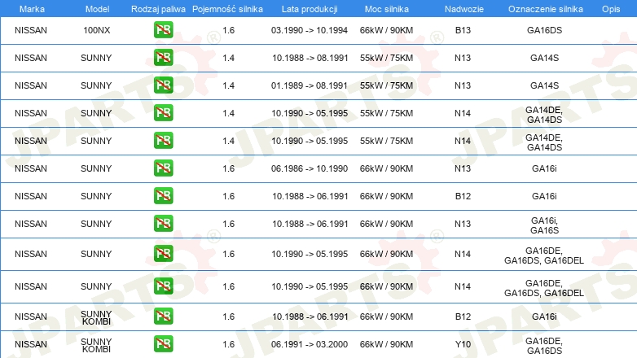Screen dimensions: 637x358
Task: Click the Moc silnika column header
Action: (386, 9)
